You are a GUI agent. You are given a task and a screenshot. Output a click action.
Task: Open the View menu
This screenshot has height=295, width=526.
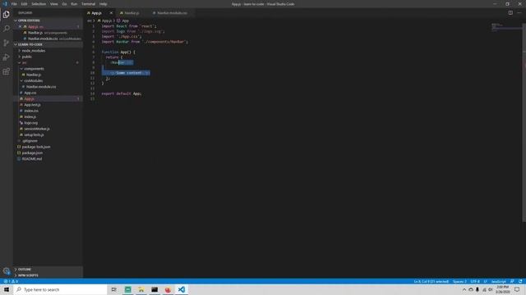point(53,4)
